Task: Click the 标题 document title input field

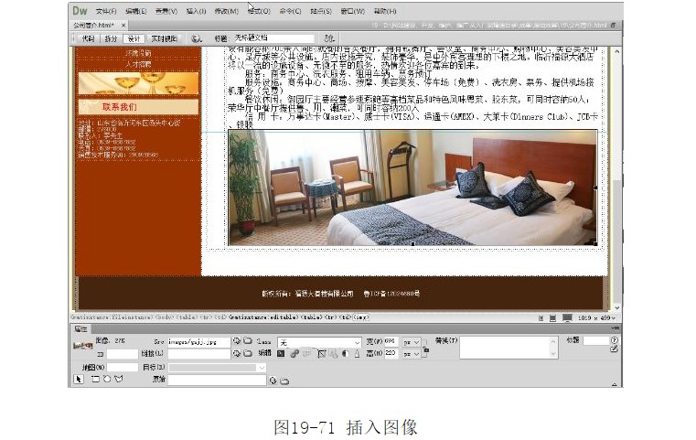Action: pos(274,39)
